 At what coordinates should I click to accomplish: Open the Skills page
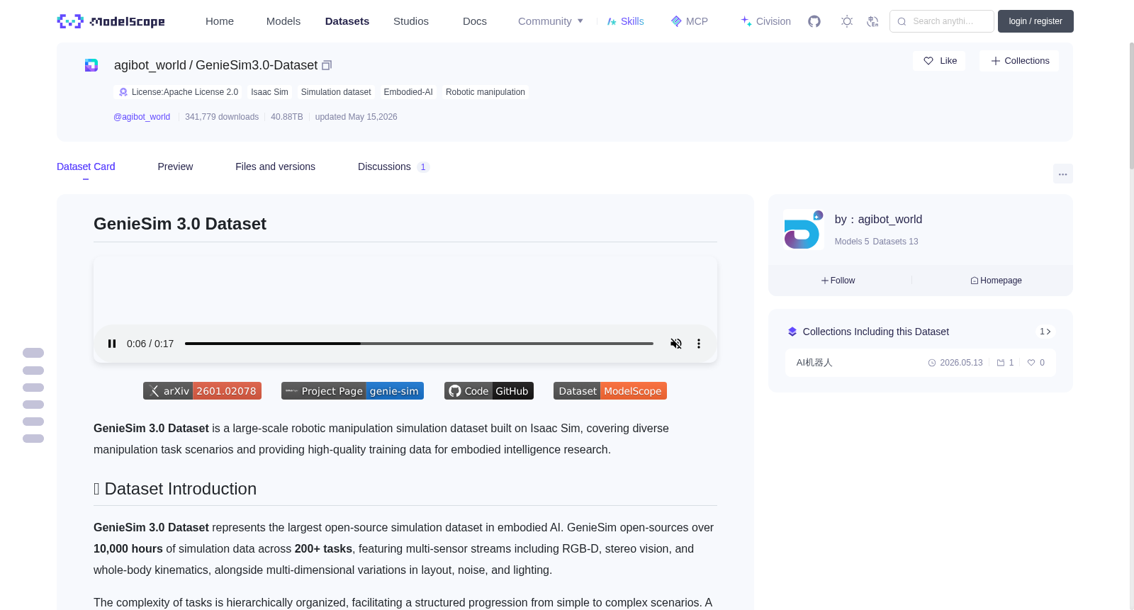626,21
